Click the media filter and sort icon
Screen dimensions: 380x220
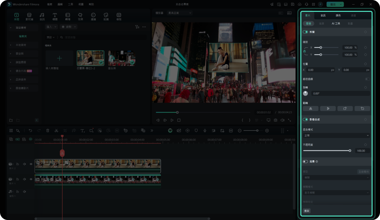point(137,27)
